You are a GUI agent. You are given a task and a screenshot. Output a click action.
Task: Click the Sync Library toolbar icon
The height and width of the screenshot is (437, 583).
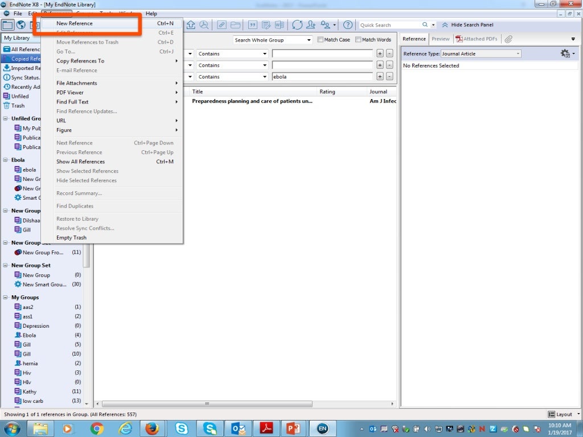coord(297,25)
